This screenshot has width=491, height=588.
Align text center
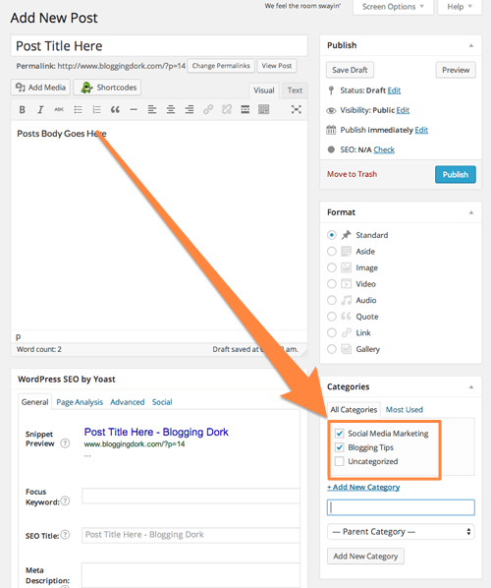[x=171, y=109]
